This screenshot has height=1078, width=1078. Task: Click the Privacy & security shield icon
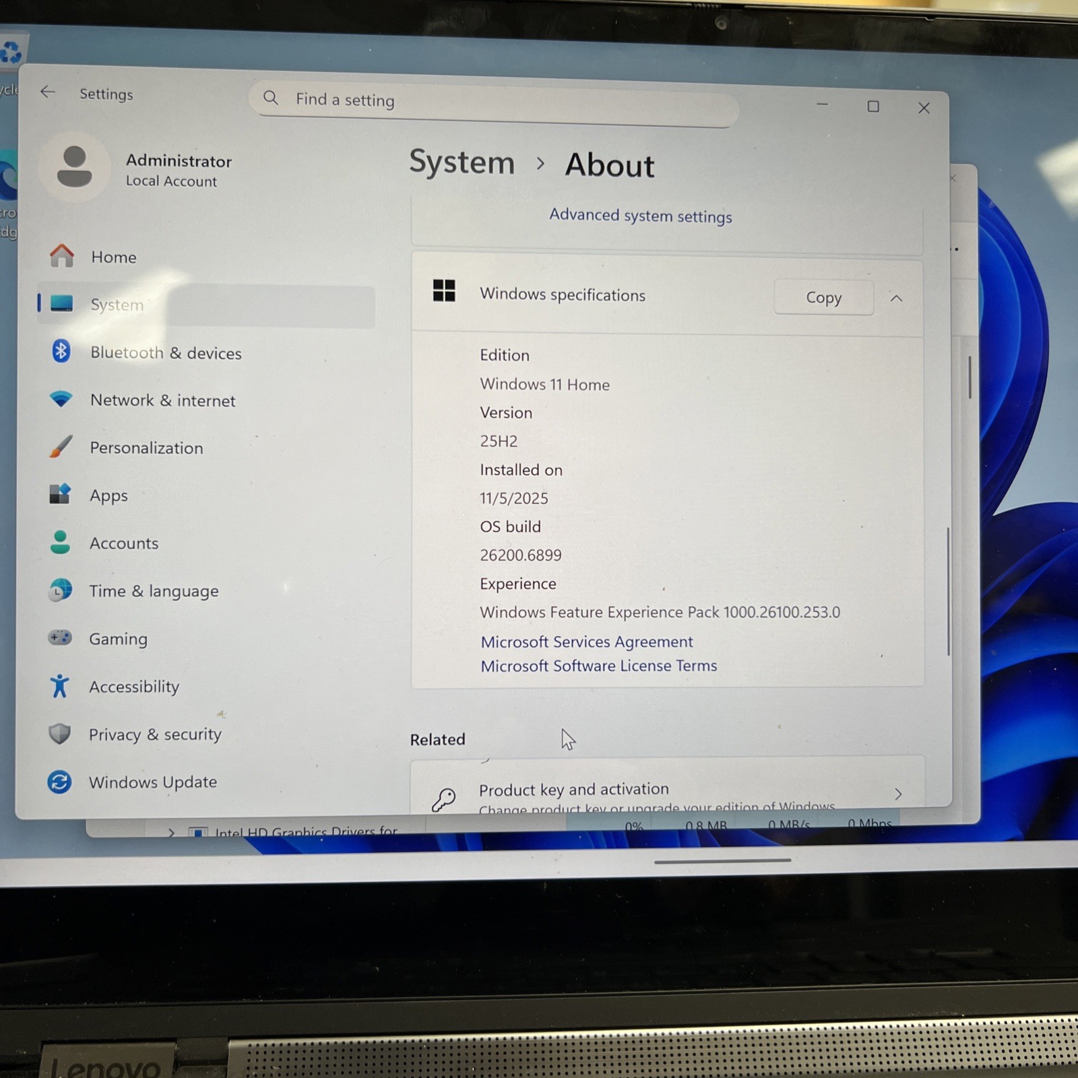click(x=59, y=734)
